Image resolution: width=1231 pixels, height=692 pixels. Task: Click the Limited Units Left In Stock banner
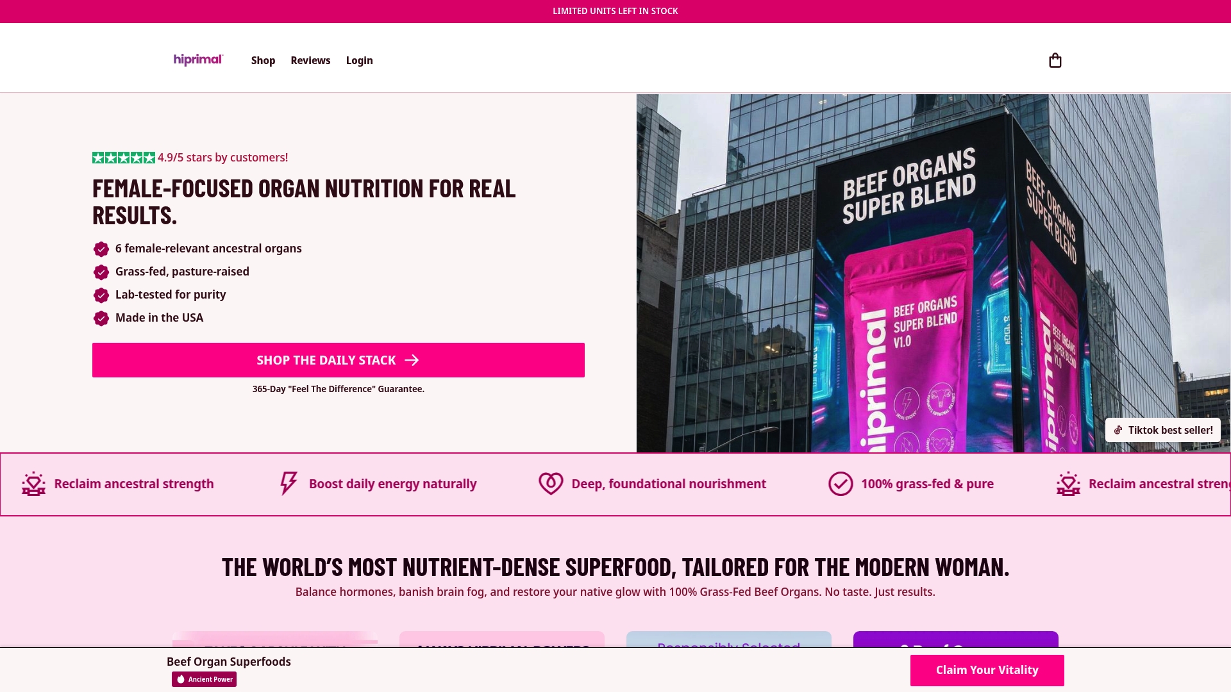coord(615,12)
